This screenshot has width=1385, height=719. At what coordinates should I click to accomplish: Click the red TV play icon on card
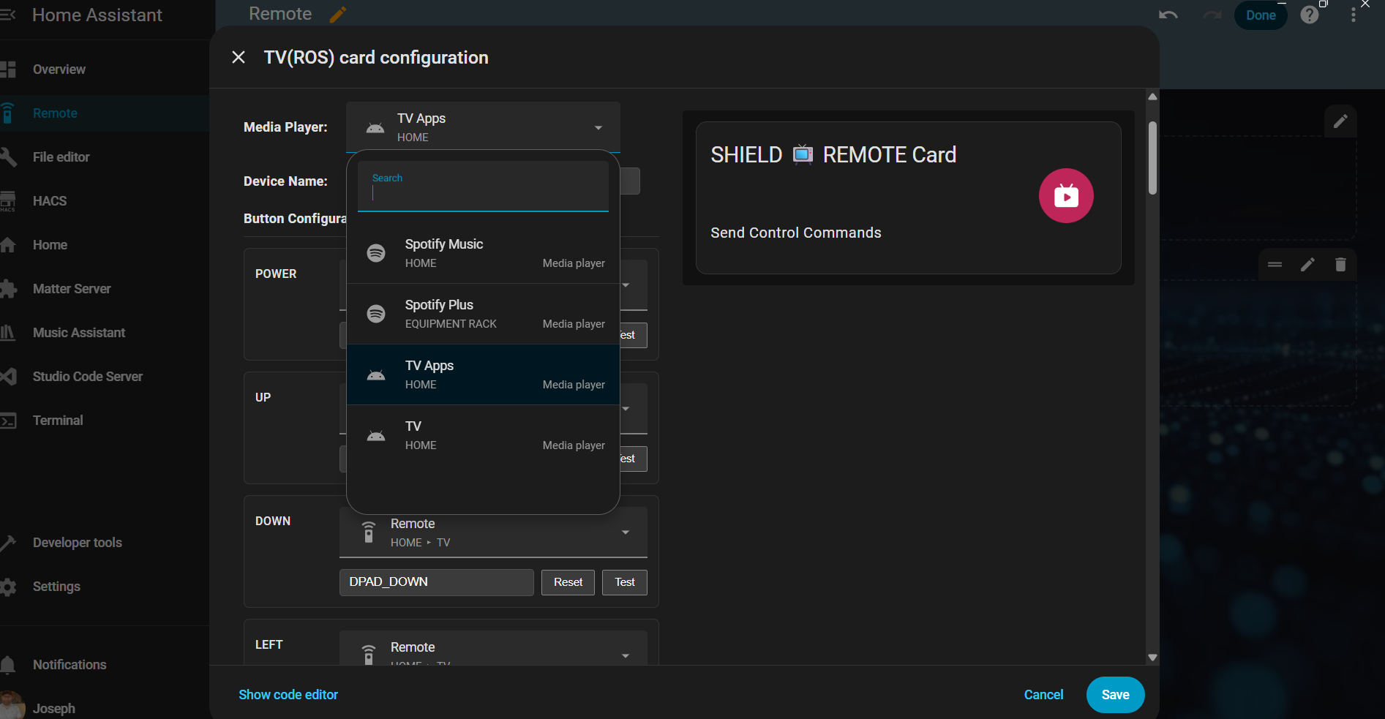pyautogui.click(x=1065, y=196)
